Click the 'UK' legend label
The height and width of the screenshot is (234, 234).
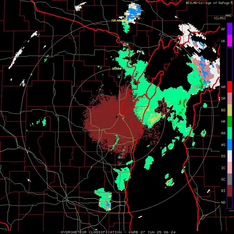click(223, 41)
